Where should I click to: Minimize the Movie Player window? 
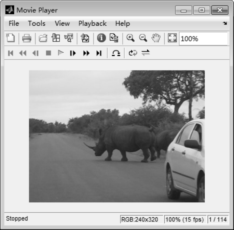pyautogui.click(x=183, y=10)
